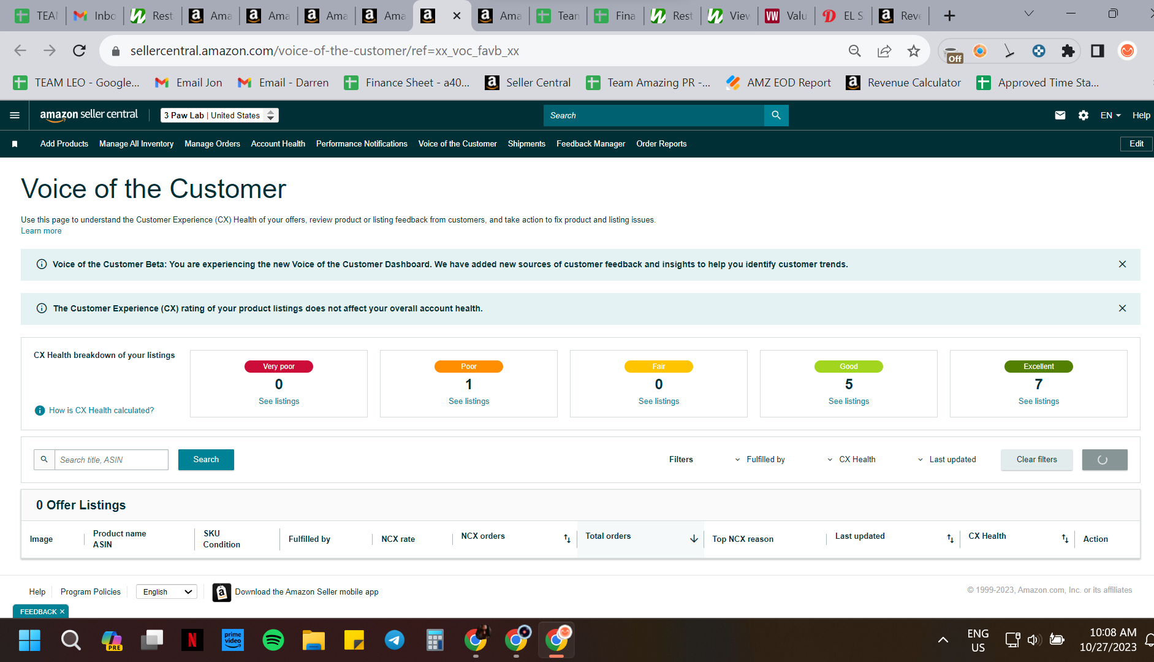Reload the page in Chrome
Image resolution: width=1154 pixels, height=662 pixels.
pyautogui.click(x=79, y=51)
